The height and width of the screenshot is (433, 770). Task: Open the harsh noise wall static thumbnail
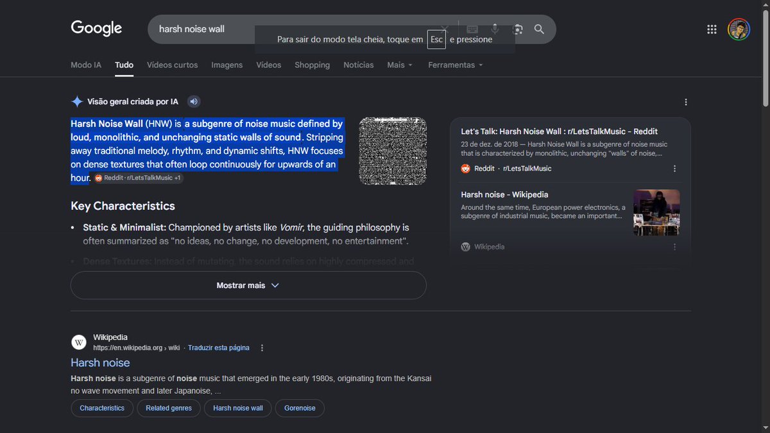coord(393,151)
